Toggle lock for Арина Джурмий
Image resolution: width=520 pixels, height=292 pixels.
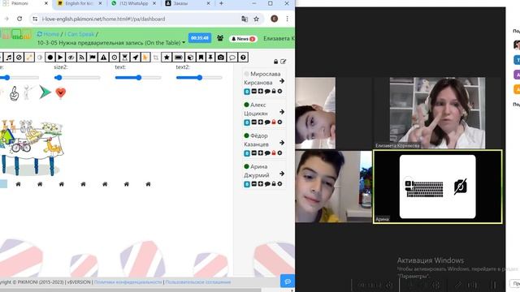click(274, 184)
